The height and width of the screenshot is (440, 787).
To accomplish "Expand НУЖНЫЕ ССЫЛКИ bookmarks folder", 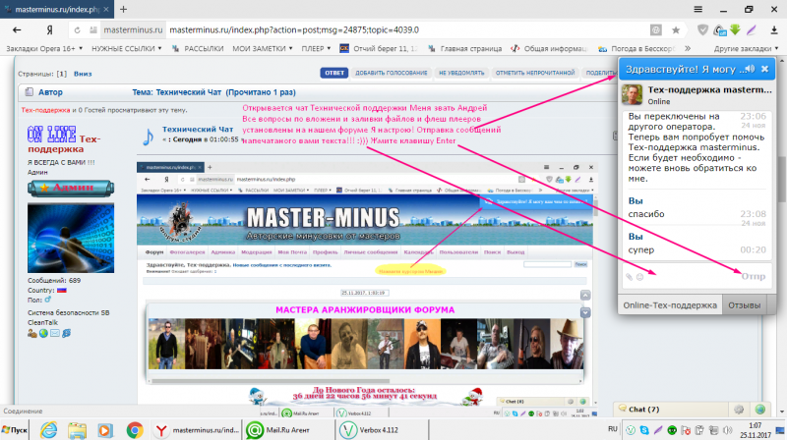I will [x=127, y=48].
